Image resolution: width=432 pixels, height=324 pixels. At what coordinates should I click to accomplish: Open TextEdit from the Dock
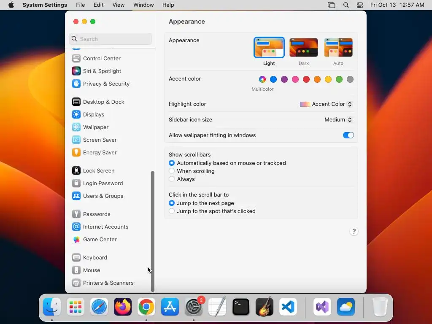click(x=217, y=307)
